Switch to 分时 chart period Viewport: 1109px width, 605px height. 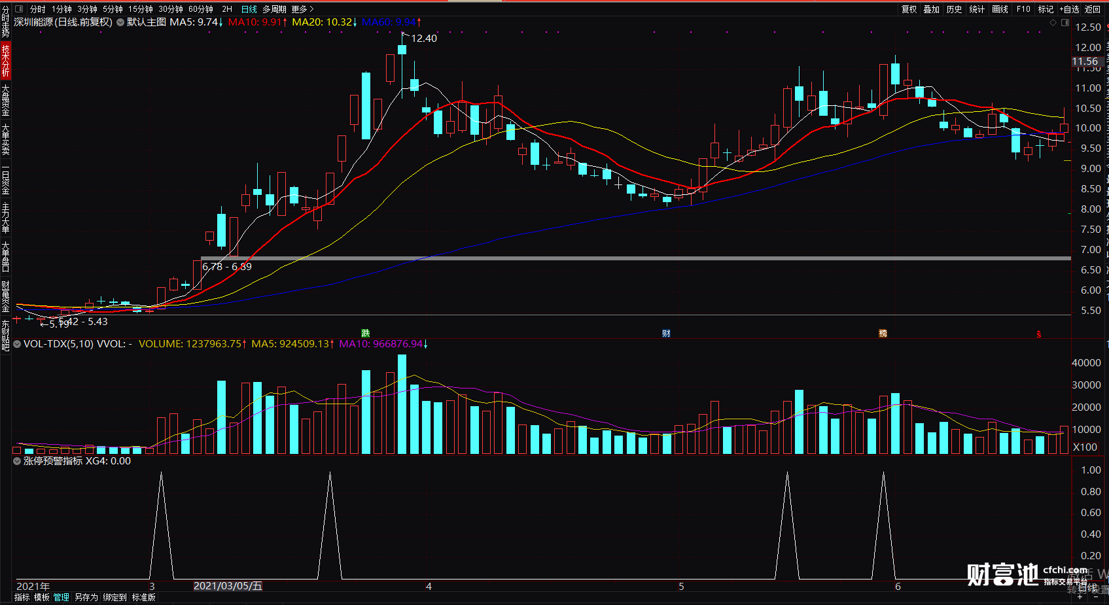coord(38,9)
